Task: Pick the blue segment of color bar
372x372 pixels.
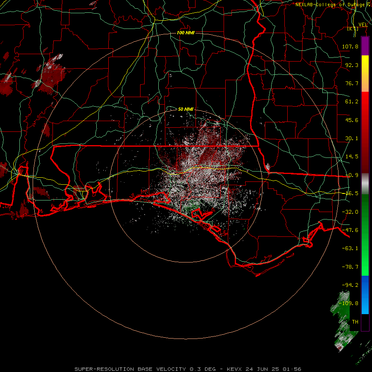Action: click(365, 295)
